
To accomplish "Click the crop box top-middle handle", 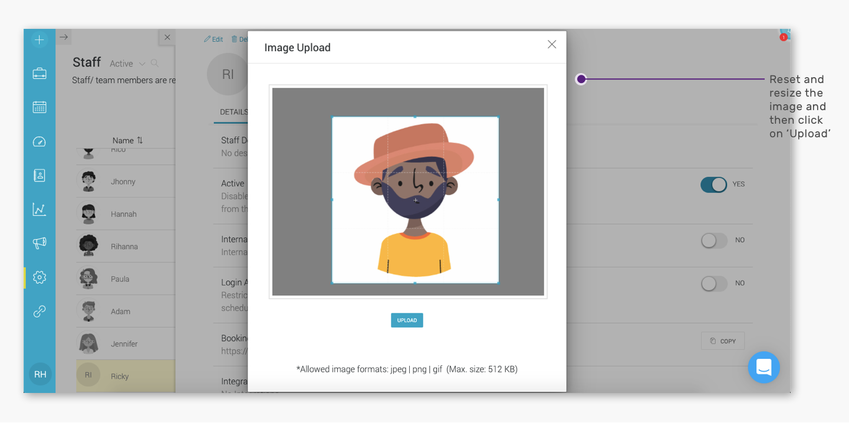I will pos(415,117).
